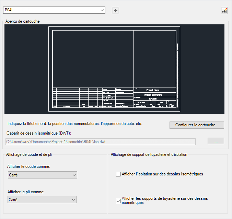Expand the 'Afficher le pli comme' dropdown
Screen dimensions: 232x219
tap(42, 200)
